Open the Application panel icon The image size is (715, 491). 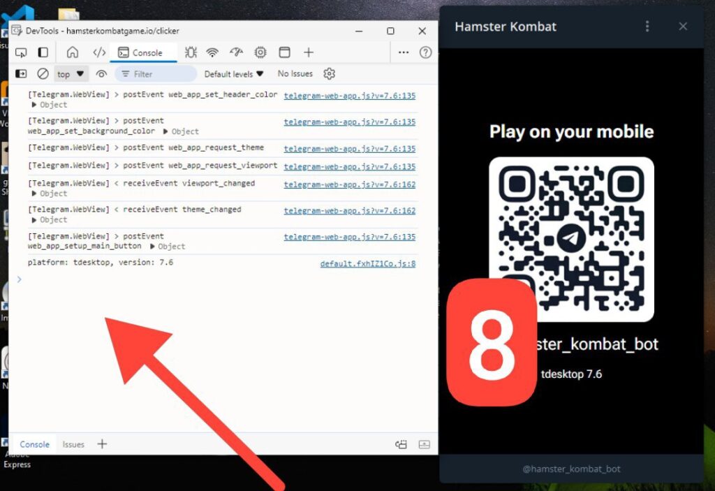(x=285, y=52)
